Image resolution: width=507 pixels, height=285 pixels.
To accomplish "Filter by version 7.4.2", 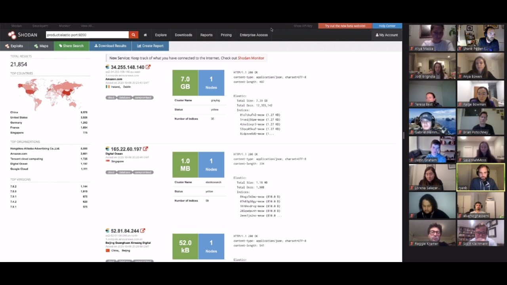I will (x=13, y=202).
